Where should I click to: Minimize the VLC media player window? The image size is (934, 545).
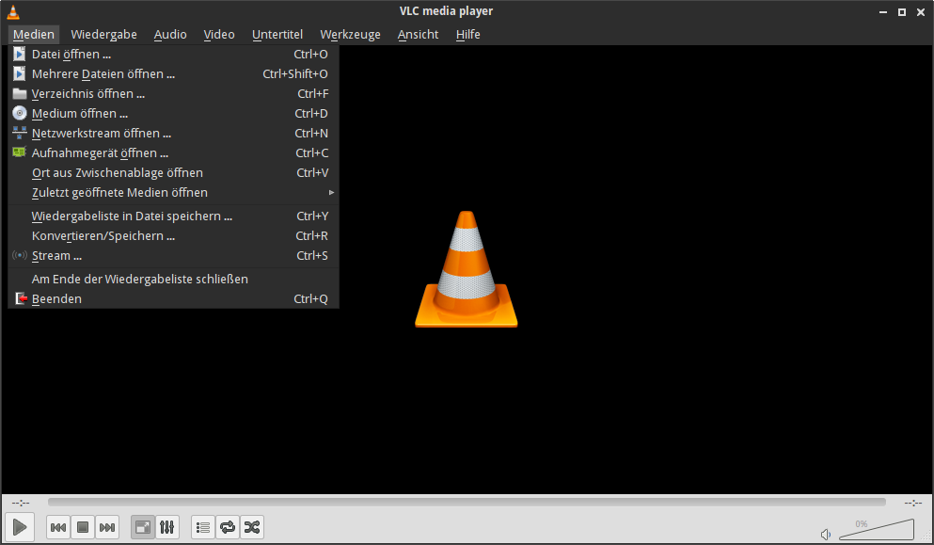883,12
